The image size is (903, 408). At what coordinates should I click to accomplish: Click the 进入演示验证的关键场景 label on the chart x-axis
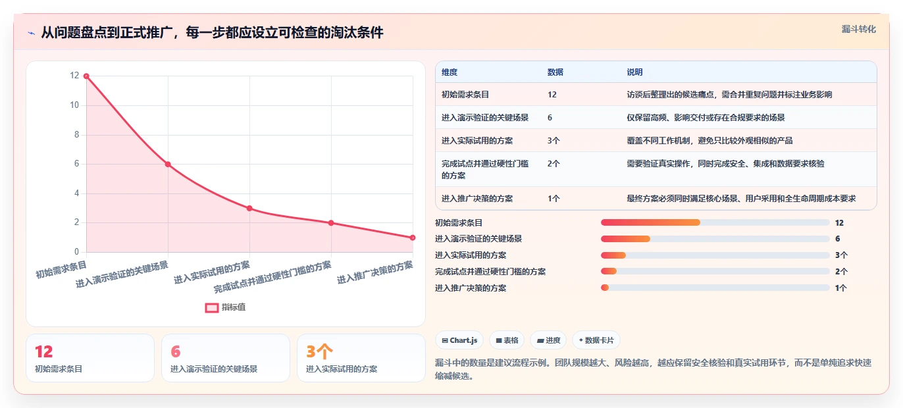point(122,275)
